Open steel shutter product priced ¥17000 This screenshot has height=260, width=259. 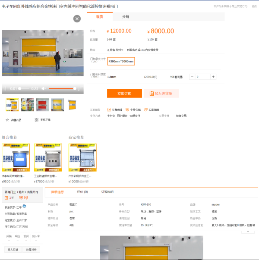click(48, 157)
